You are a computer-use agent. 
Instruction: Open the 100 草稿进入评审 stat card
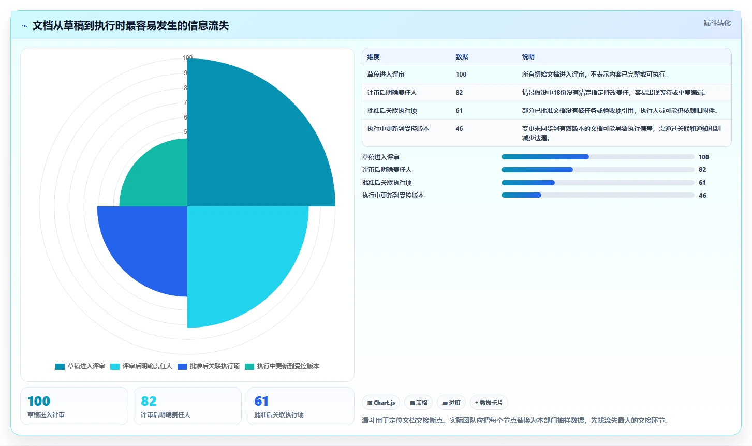(x=74, y=406)
